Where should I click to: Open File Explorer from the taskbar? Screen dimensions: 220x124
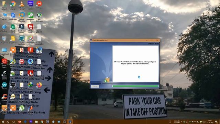click(36, 122)
